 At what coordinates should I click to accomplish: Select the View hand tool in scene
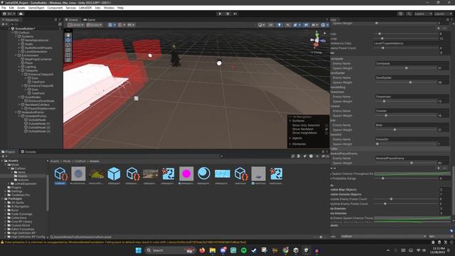pyautogui.click(x=68, y=35)
